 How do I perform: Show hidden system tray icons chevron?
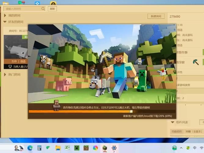tap(181, 148)
